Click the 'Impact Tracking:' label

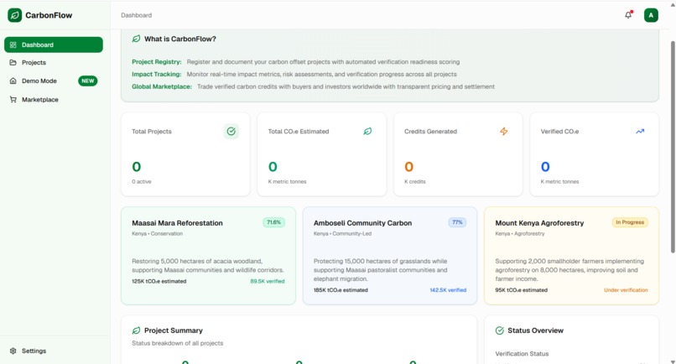tap(157, 74)
